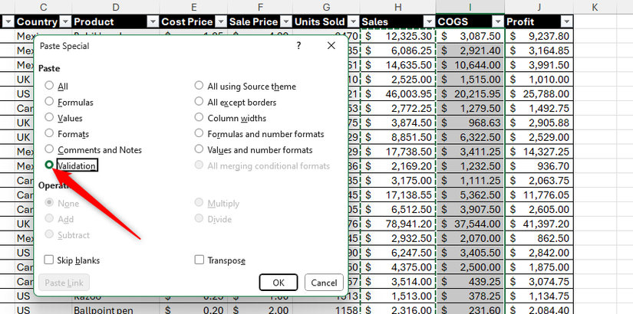633x314 pixels.
Task: Click Sales cell showing 78,941.20
Action: 398,224
